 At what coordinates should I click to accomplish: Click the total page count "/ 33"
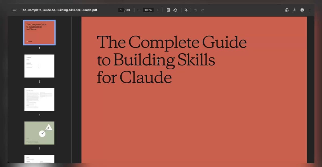(127, 10)
